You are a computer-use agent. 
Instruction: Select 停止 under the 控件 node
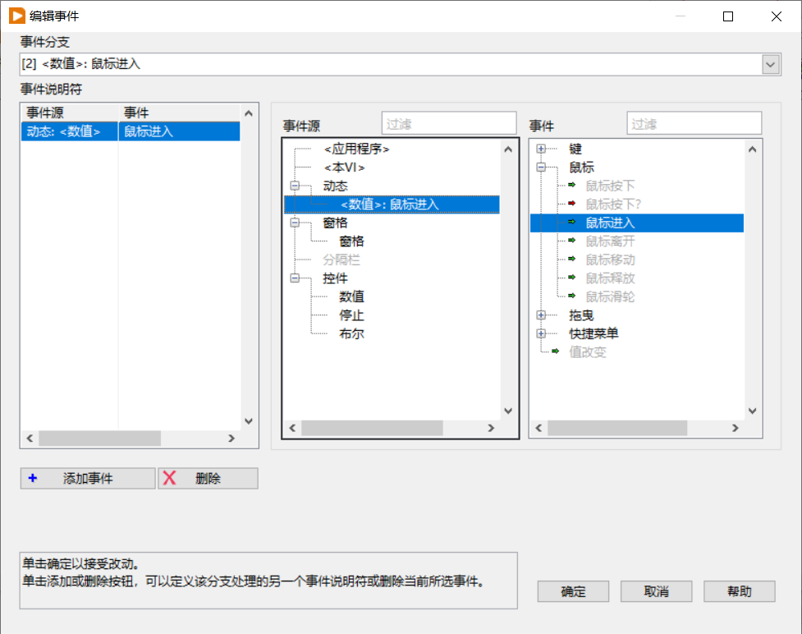[351, 315]
